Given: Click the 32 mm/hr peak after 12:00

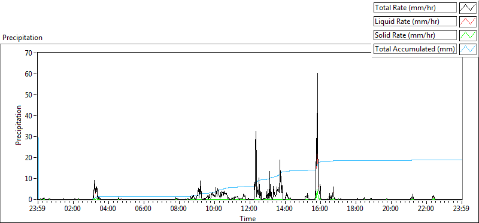Looking at the screenshot, I should tap(256, 132).
